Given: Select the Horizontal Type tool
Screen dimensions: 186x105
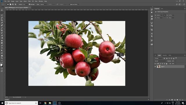Looking at the screenshot, I should point(2,48).
